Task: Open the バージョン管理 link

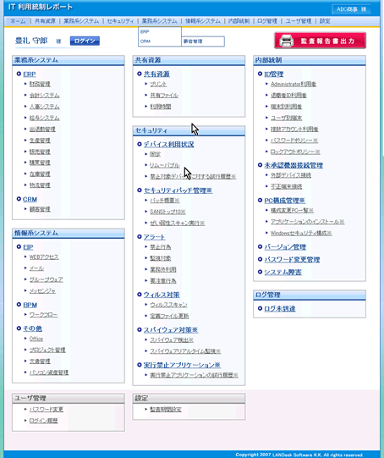Action: pos(285,247)
